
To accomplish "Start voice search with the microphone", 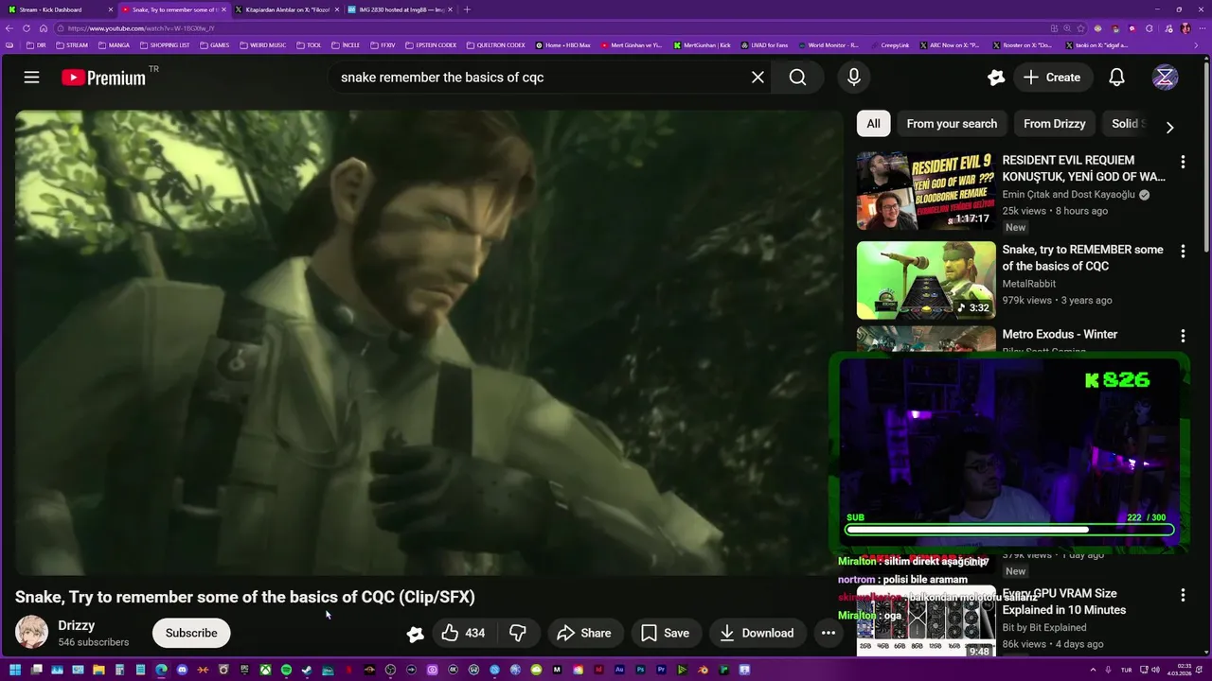I will (854, 78).
